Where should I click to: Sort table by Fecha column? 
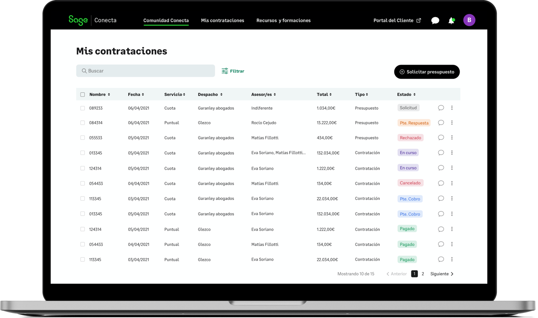(136, 95)
